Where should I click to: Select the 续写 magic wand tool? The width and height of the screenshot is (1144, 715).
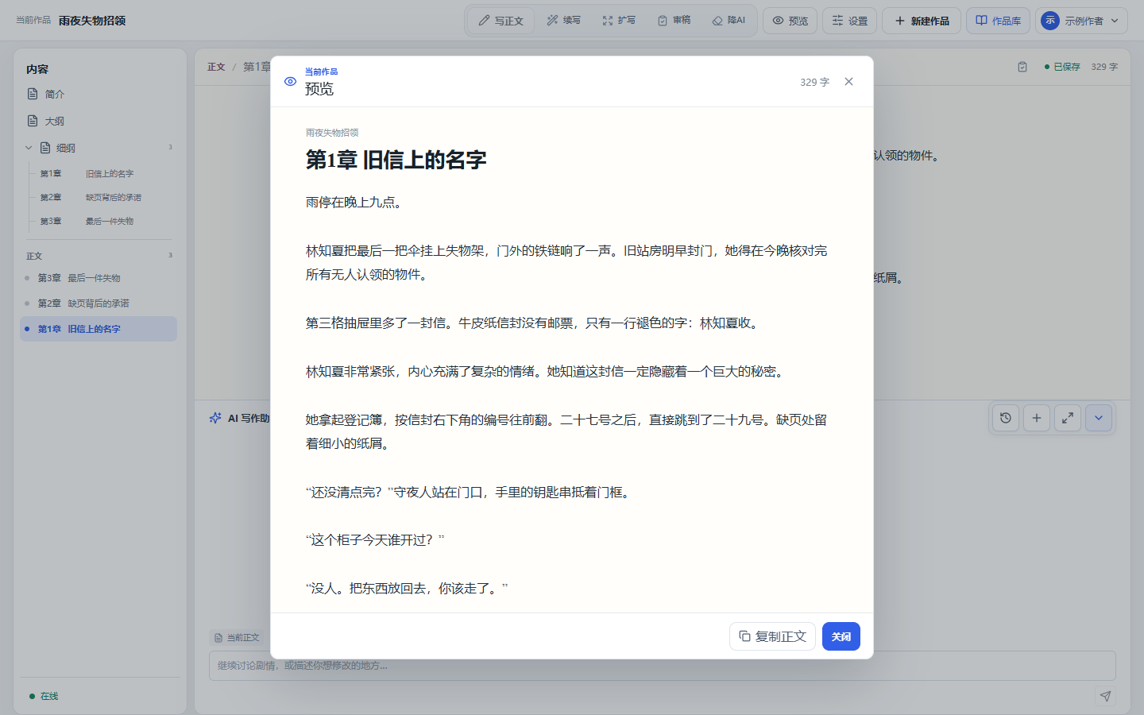(564, 21)
